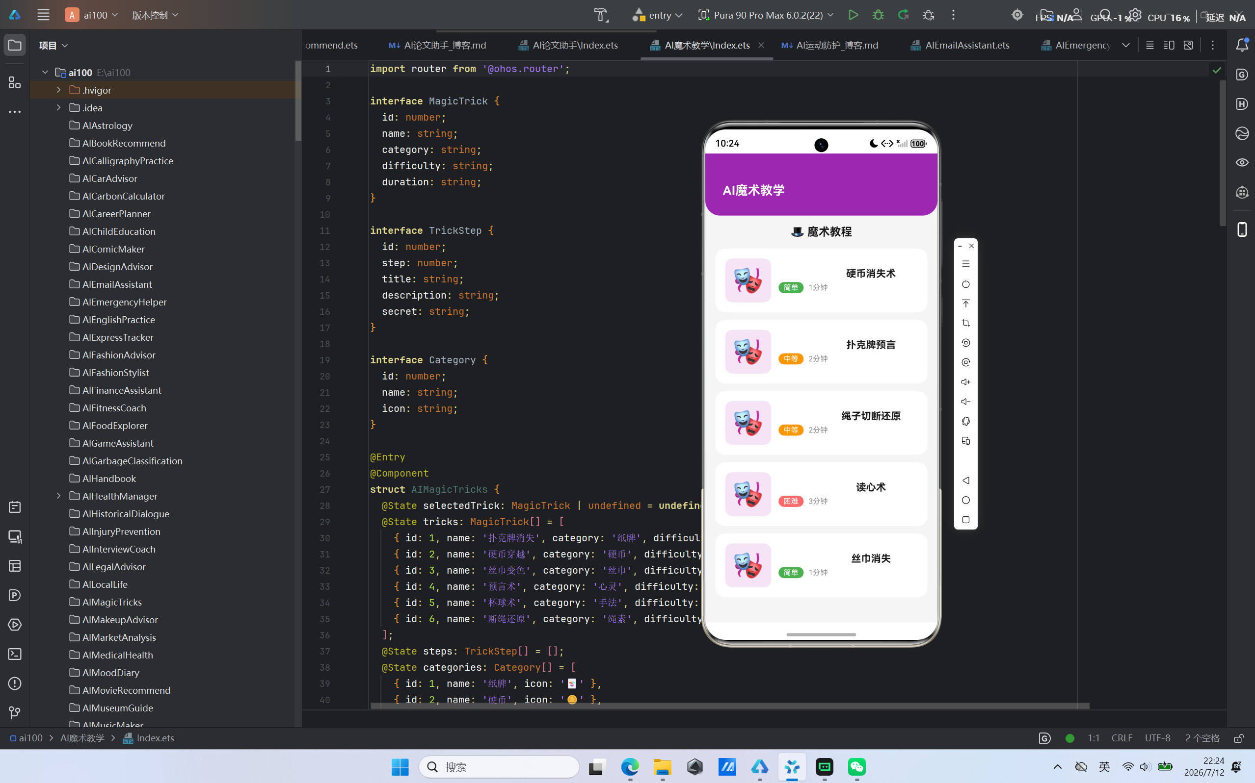Switch editor to code-only view

[1150, 45]
